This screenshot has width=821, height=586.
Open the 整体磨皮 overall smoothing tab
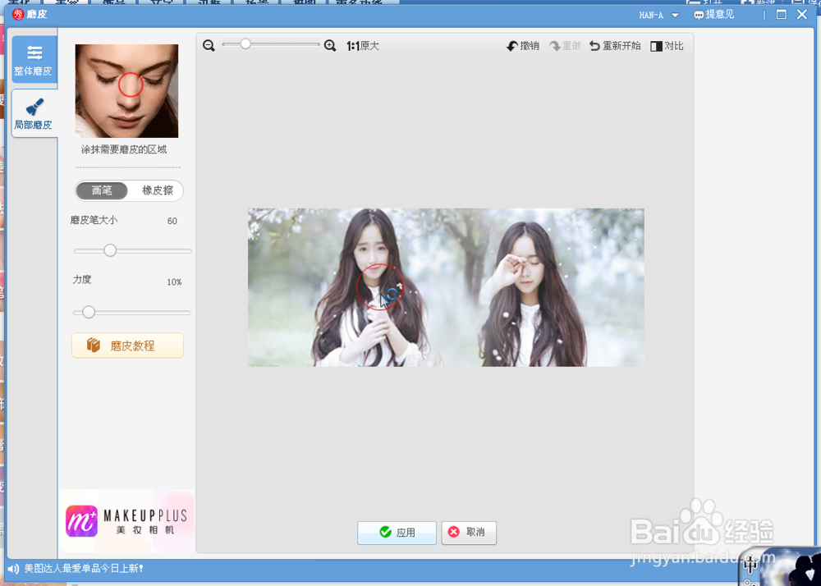click(x=34, y=59)
